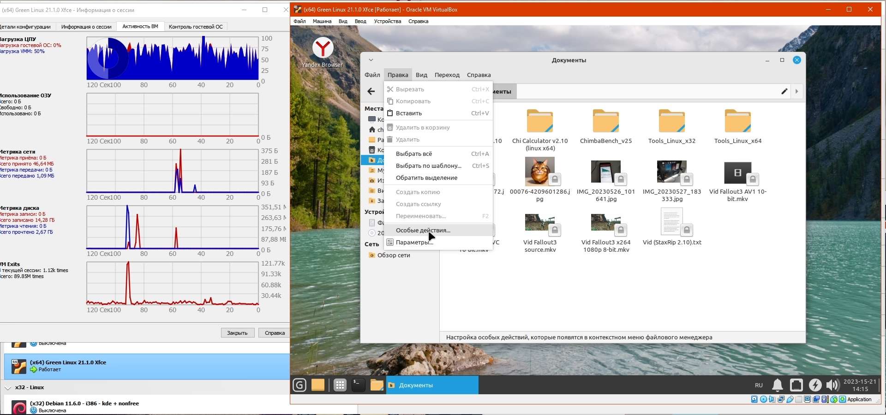Click the Справка button in session dialog
The width and height of the screenshot is (886, 415).
[x=275, y=333]
